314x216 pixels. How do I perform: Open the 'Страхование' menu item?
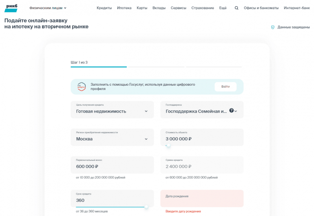[x=203, y=8]
